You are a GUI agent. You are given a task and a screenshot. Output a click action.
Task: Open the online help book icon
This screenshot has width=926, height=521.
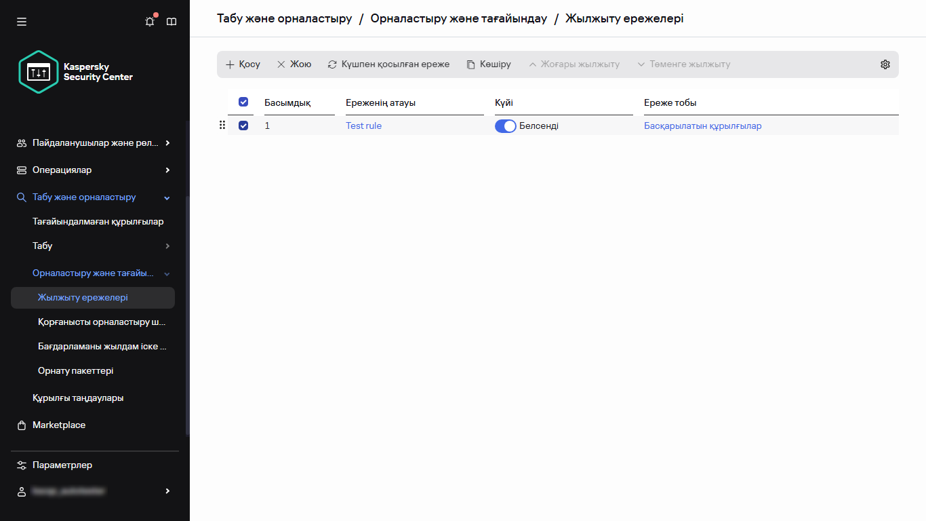(172, 21)
